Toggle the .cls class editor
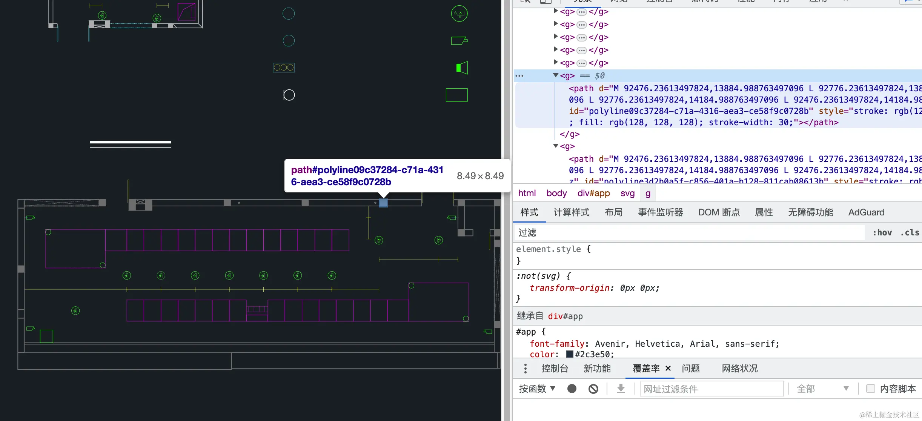 coord(910,232)
